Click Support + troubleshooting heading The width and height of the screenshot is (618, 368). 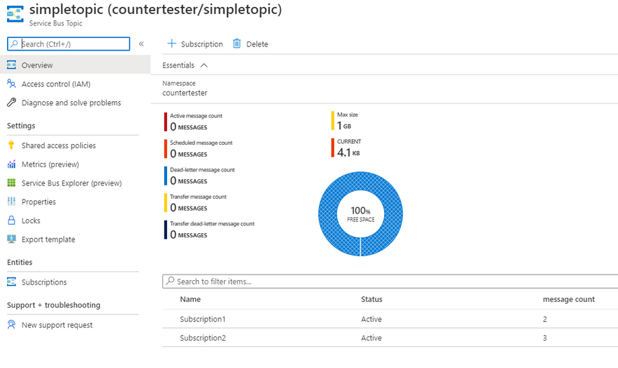point(53,305)
